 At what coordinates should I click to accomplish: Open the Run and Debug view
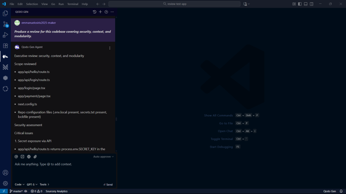(5, 35)
